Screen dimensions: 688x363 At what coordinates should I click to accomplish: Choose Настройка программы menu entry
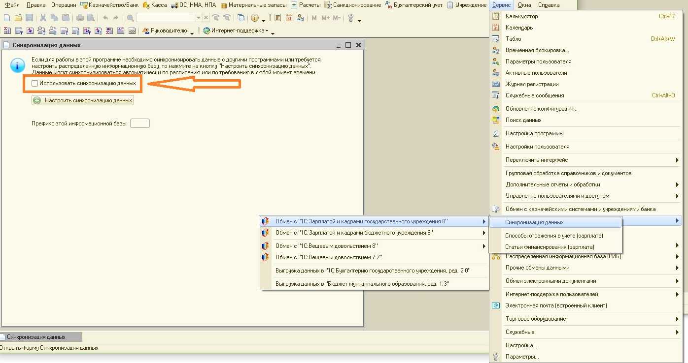click(535, 133)
